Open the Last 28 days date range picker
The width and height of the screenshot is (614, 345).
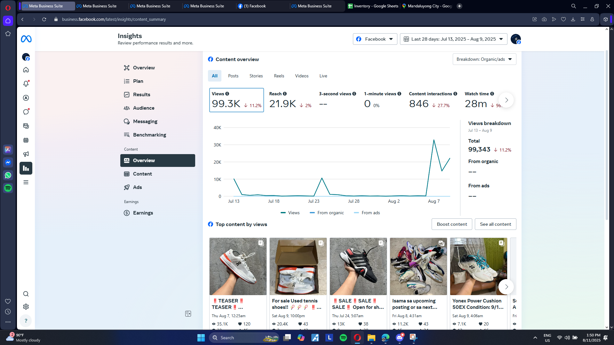(453, 39)
